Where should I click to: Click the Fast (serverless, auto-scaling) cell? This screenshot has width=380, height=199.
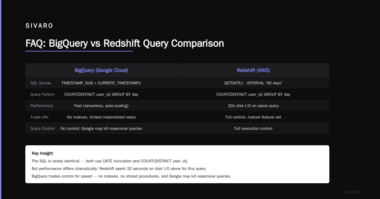pyautogui.click(x=101, y=106)
